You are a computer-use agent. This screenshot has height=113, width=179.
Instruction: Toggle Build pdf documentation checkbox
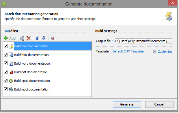coord(5,72)
